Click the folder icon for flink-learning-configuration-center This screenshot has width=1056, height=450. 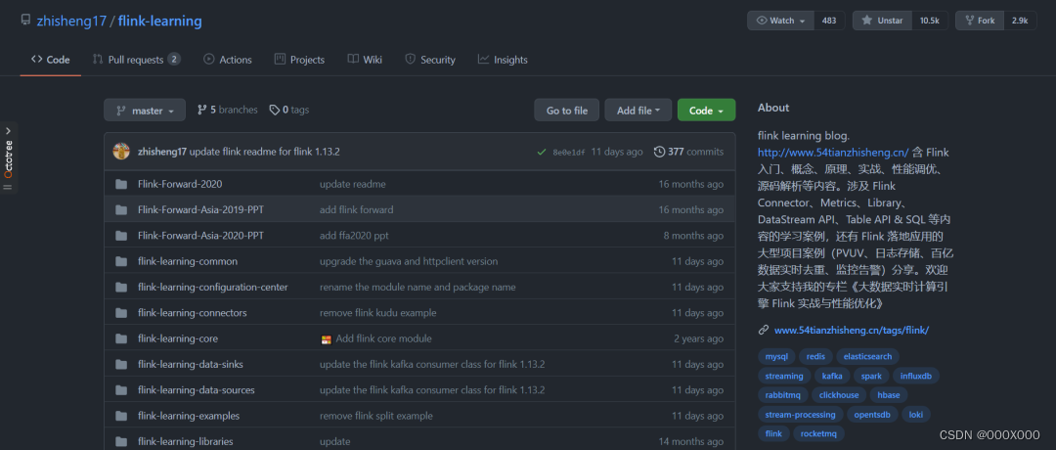coord(121,287)
